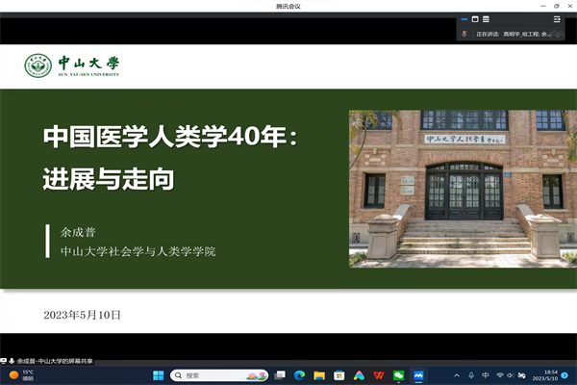The height and width of the screenshot is (385, 577).
Task: Toggle the Chinese input method indicator
Action: pos(486,375)
